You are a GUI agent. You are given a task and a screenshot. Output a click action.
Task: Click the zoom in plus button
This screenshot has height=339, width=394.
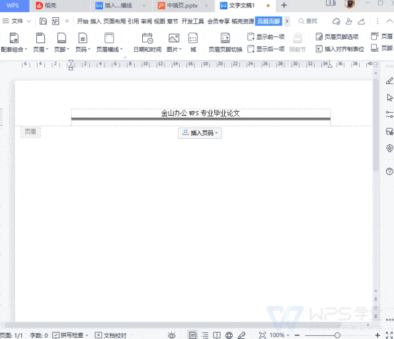[377, 335]
